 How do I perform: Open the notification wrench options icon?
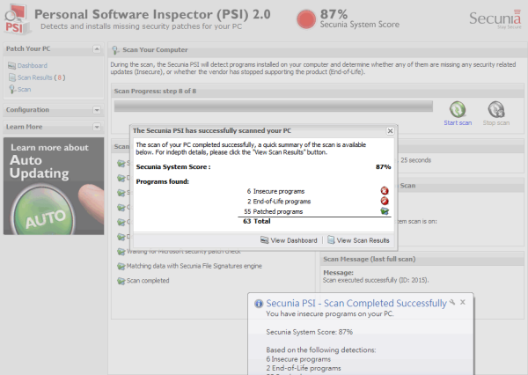[x=452, y=302]
